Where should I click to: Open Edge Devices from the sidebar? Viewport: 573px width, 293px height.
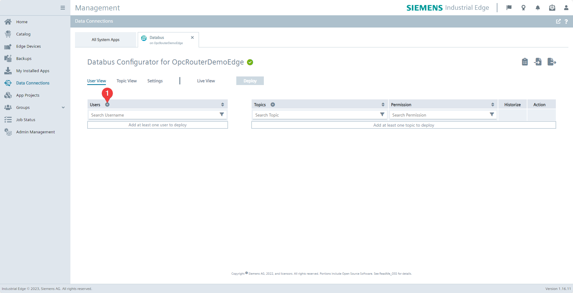(x=28, y=46)
